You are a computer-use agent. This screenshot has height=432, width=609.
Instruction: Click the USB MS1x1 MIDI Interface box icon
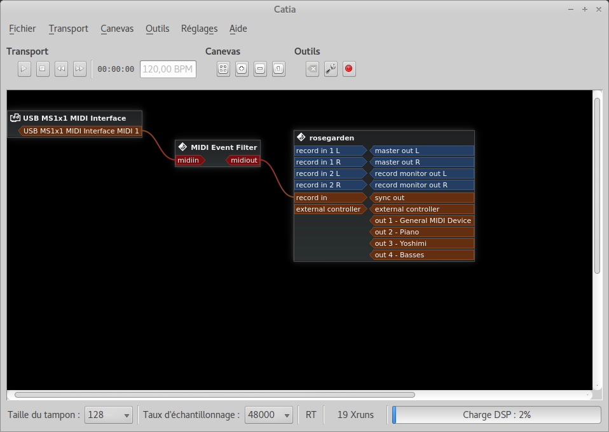point(15,118)
